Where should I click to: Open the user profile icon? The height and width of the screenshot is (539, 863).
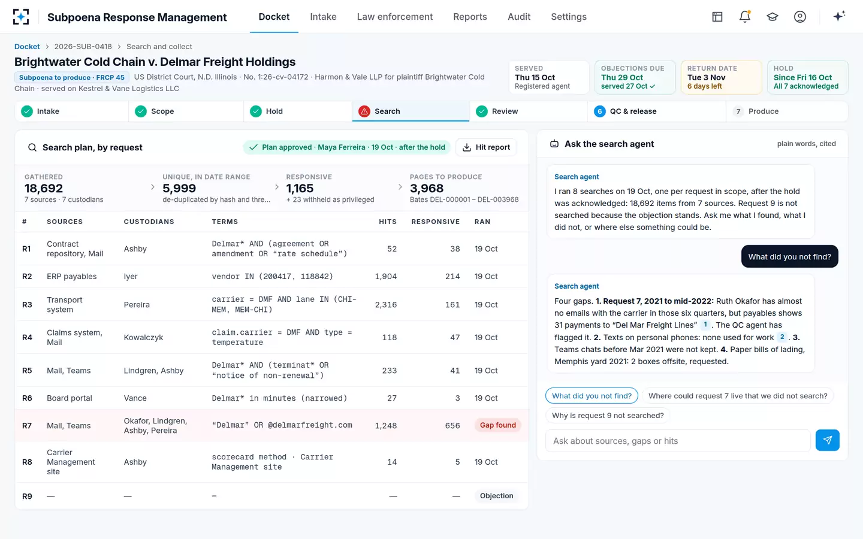(800, 17)
